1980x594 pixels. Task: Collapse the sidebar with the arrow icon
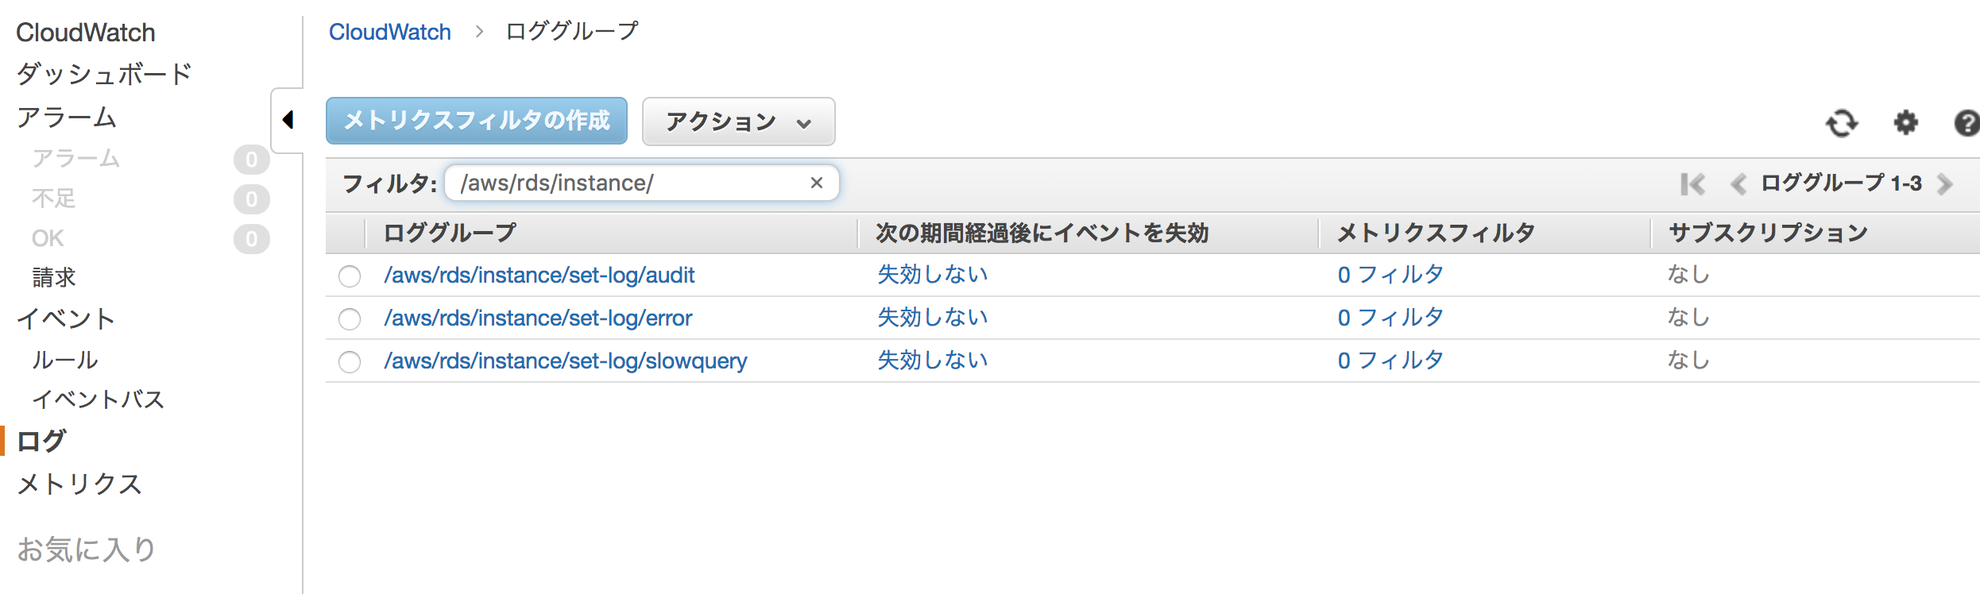click(288, 120)
